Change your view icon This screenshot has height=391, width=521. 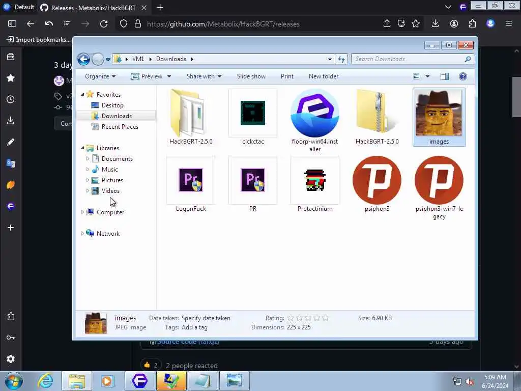(x=417, y=76)
